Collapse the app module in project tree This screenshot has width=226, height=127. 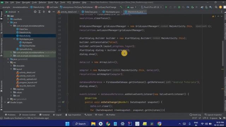[5, 16]
